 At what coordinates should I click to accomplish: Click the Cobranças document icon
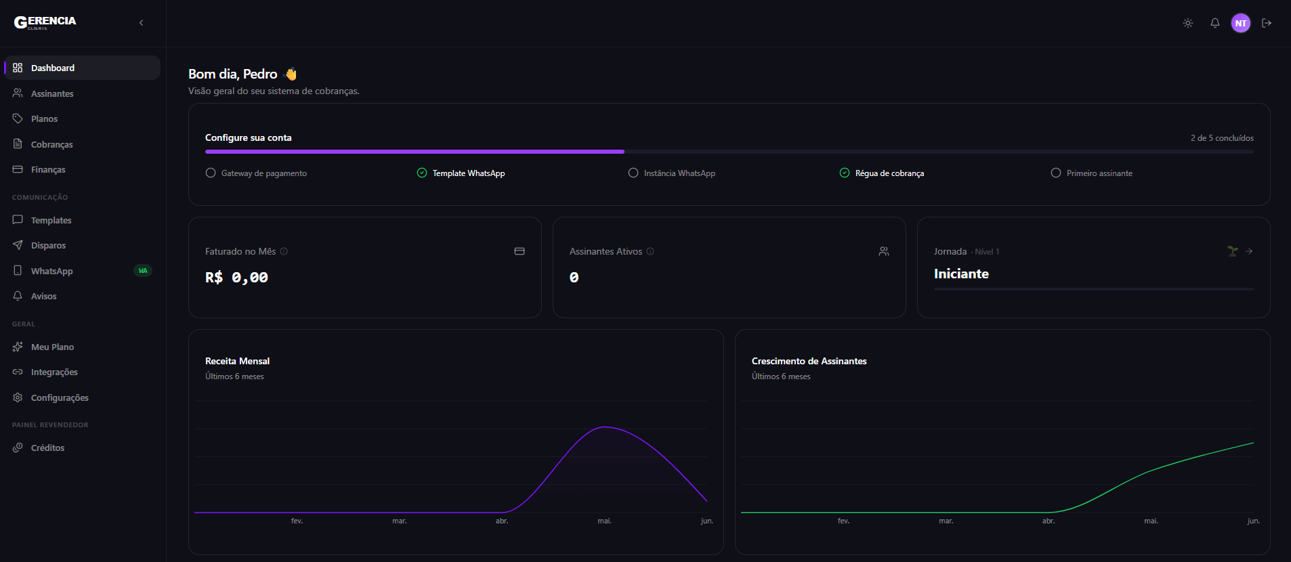coord(18,144)
